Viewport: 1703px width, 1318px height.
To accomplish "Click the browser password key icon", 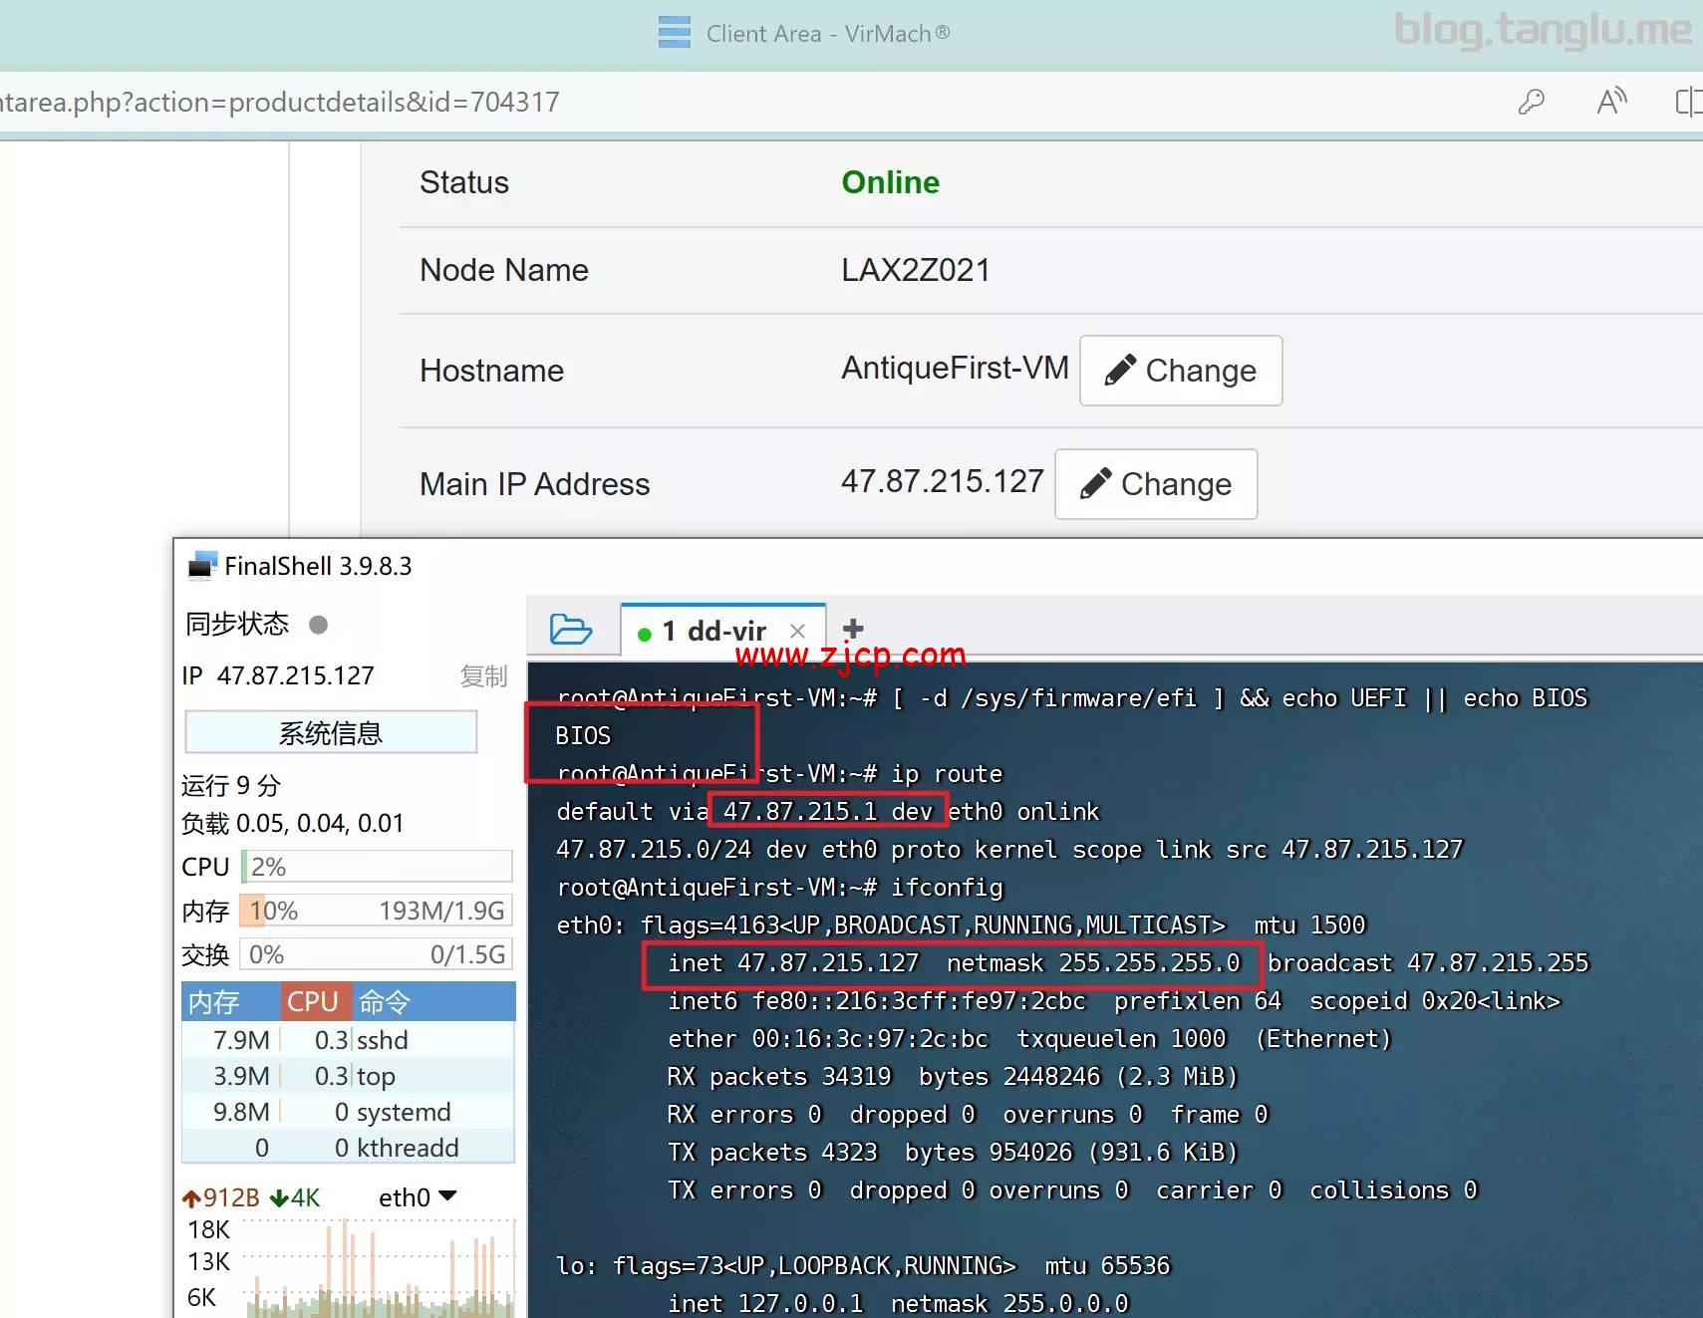I will (1531, 102).
